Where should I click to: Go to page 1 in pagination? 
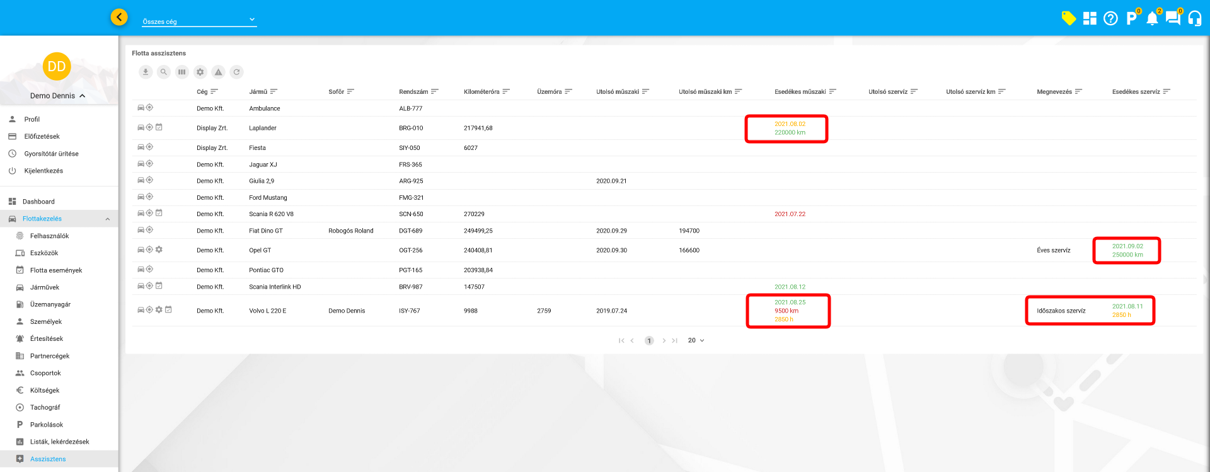(649, 341)
